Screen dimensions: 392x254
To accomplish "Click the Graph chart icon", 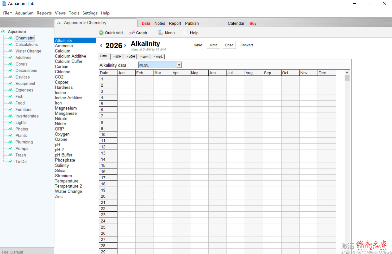I will [x=132, y=33].
